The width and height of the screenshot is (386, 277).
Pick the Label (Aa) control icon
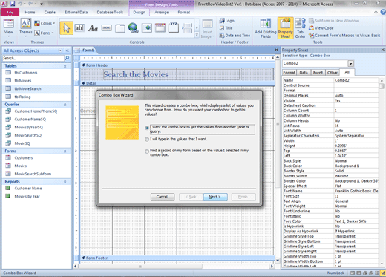click(x=93, y=28)
